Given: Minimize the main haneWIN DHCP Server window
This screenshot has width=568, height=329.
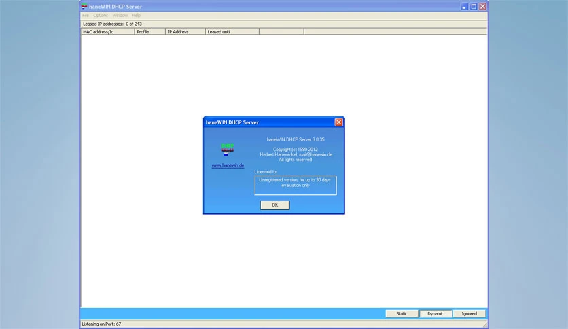Looking at the screenshot, I should (465, 7).
